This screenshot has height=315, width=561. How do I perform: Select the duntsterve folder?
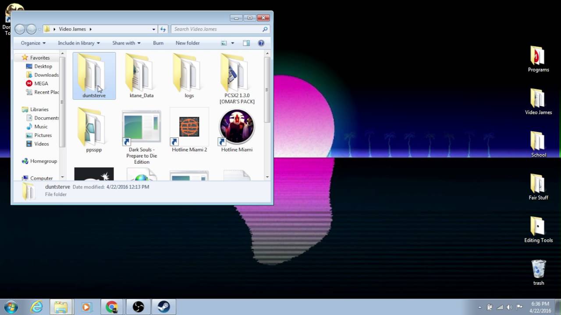click(x=94, y=76)
